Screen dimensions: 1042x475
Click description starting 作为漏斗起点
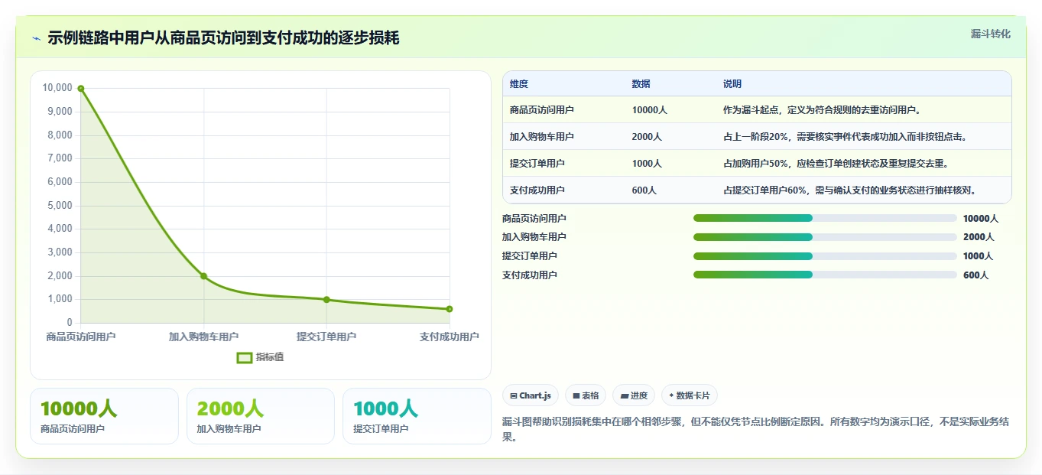pos(823,110)
